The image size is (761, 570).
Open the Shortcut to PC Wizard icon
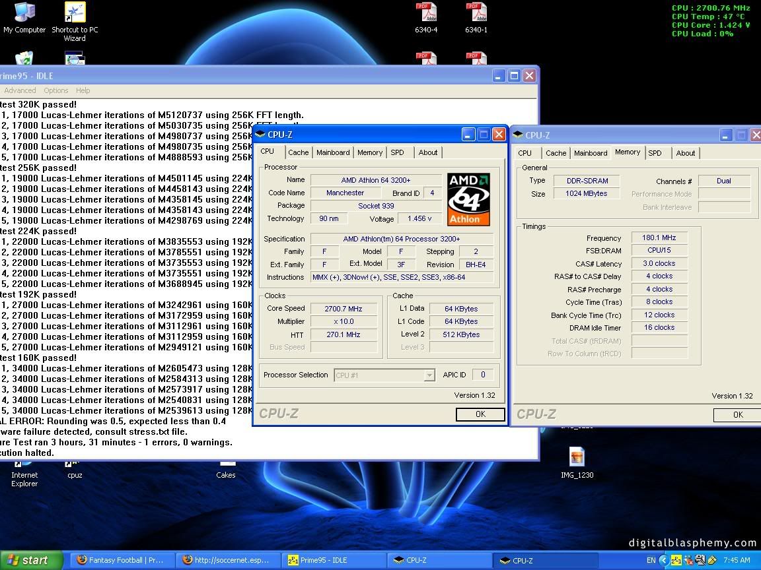75,13
